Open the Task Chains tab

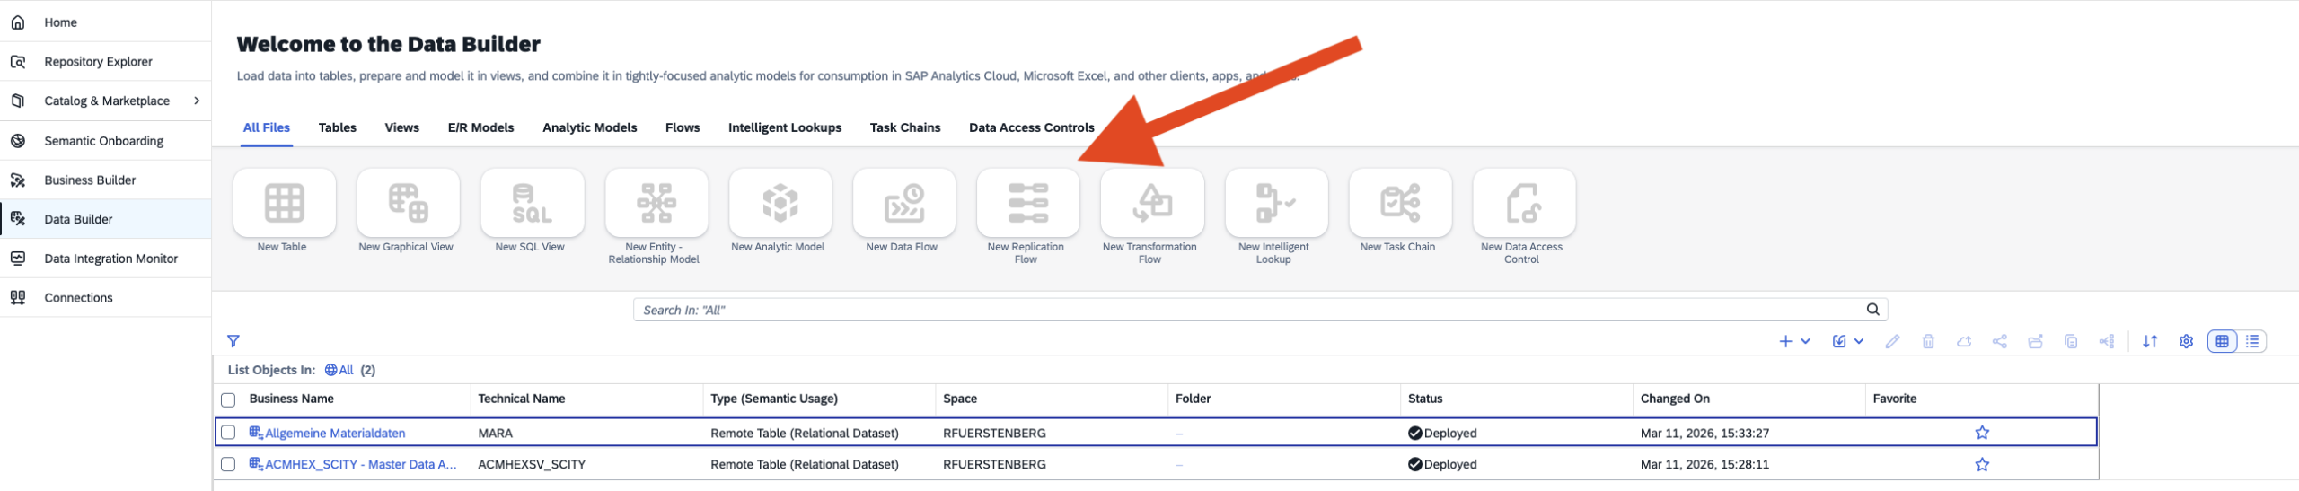point(904,127)
